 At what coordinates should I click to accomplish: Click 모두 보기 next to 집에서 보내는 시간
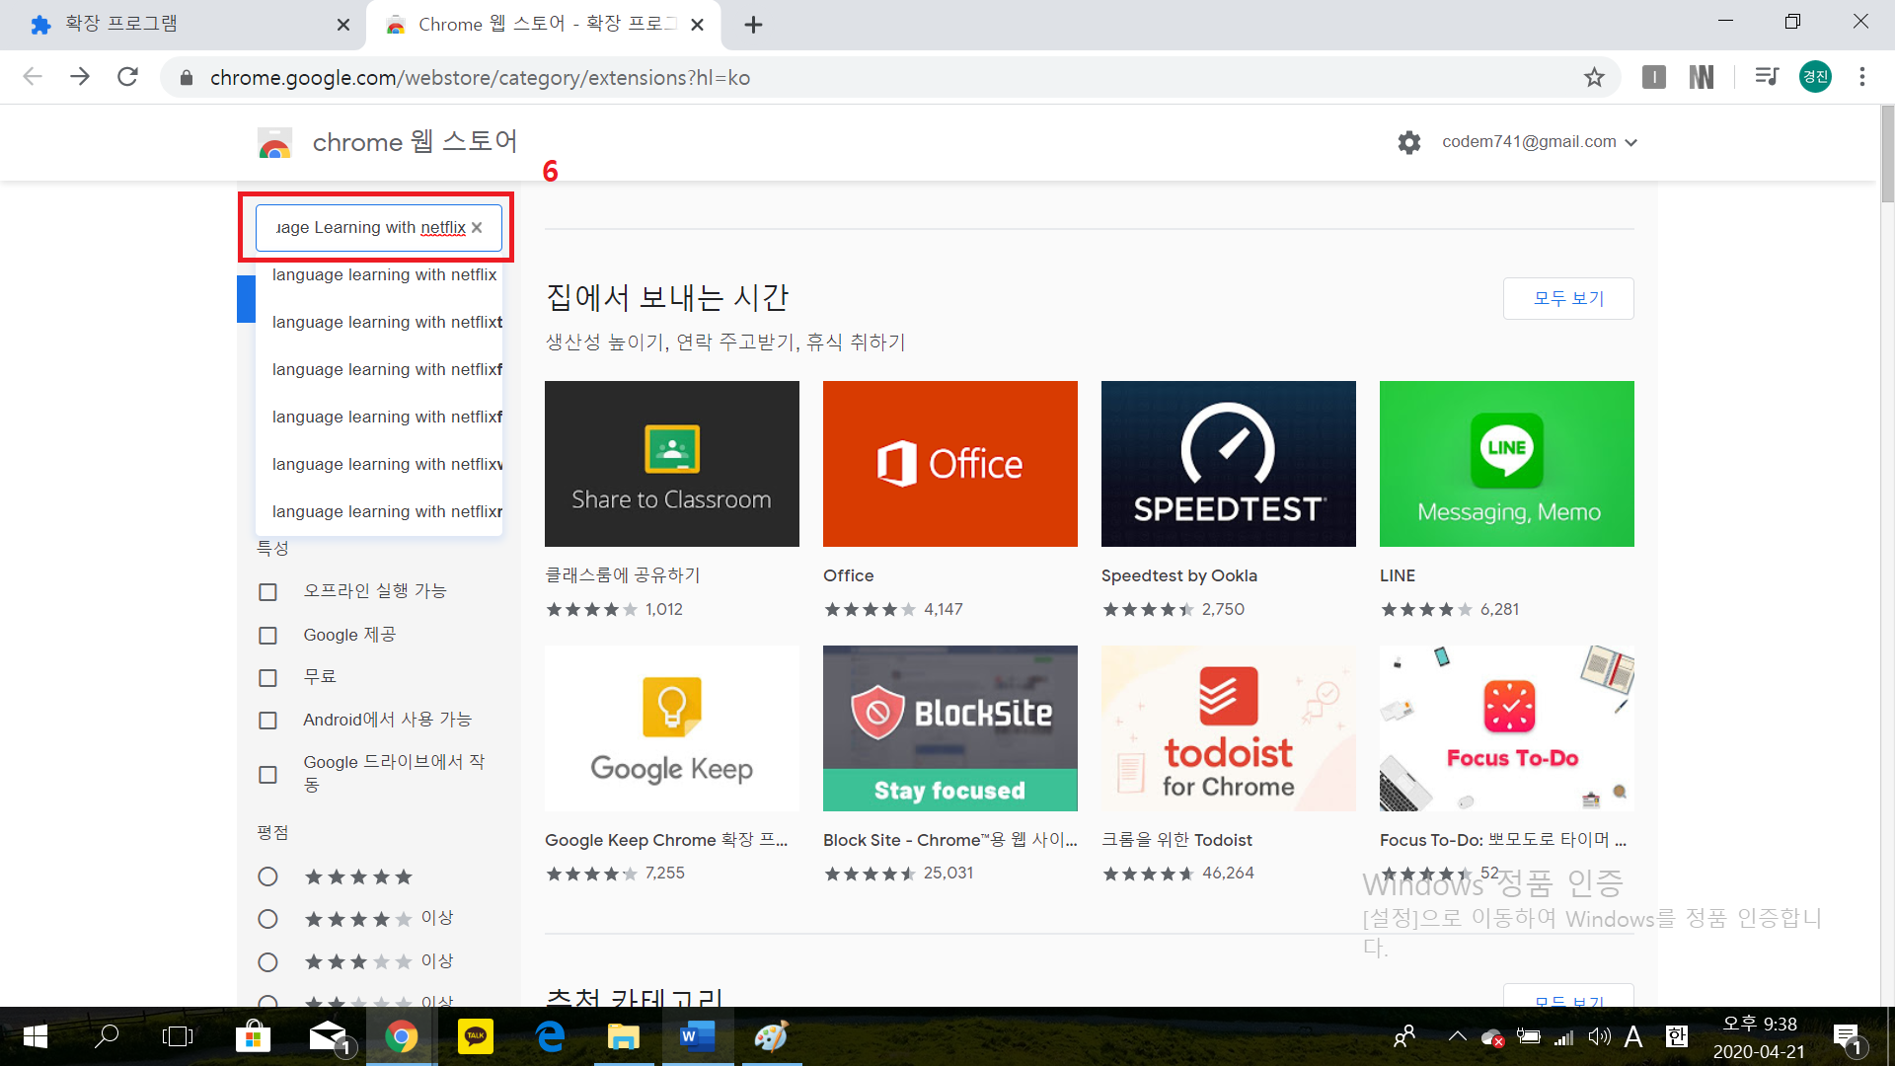click(x=1567, y=298)
